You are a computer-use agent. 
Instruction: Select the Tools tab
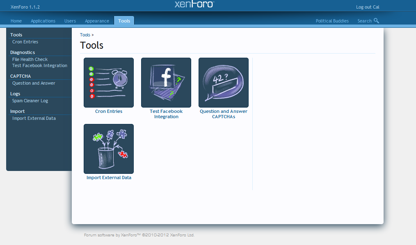pyautogui.click(x=124, y=21)
